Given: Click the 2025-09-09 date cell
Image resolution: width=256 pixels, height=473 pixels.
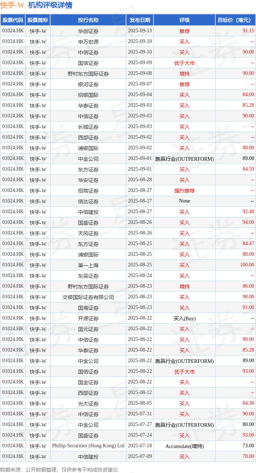Looking at the screenshot, I should pos(140,63).
